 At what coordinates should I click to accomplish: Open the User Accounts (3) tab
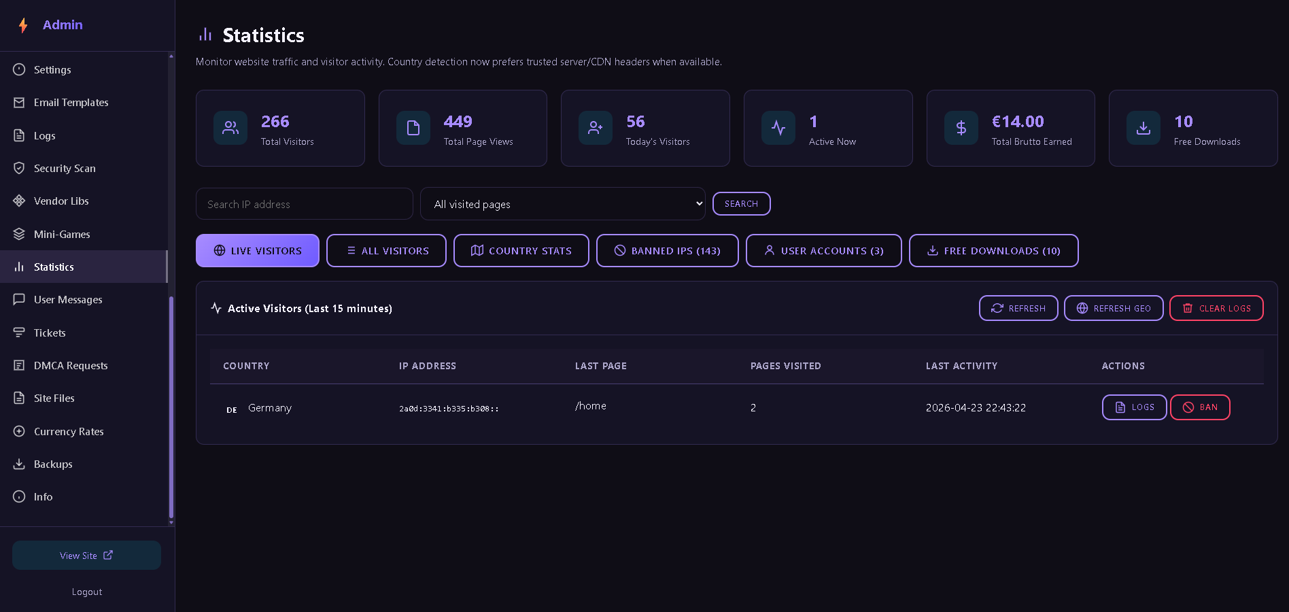click(824, 251)
